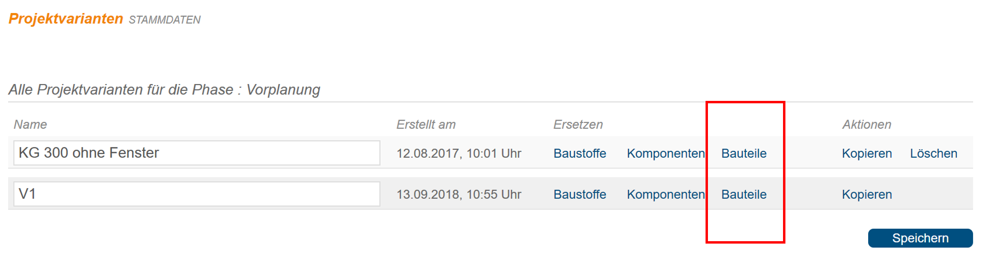Click the Name column header
This screenshot has height=258, width=989.
coord(30,124)
